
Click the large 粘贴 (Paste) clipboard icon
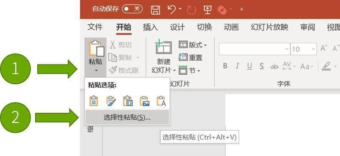tap(96, 49)
